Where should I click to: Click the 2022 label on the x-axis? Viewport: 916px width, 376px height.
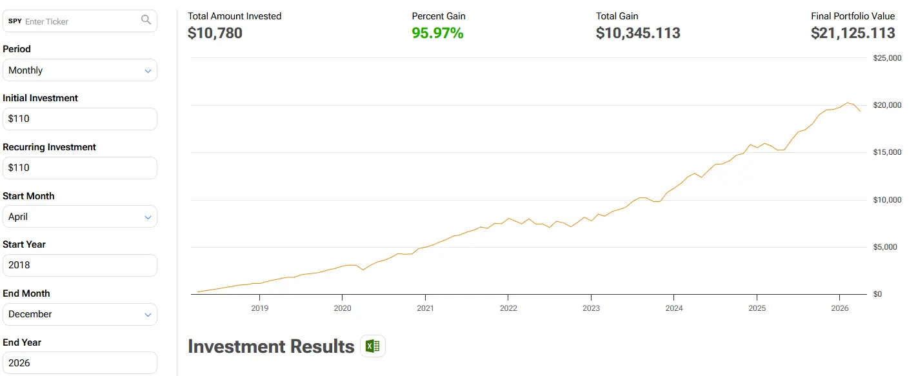(x=508, y=308)
